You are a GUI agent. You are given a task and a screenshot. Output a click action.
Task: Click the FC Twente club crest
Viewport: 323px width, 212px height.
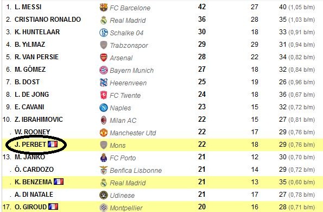coord(104,95)
